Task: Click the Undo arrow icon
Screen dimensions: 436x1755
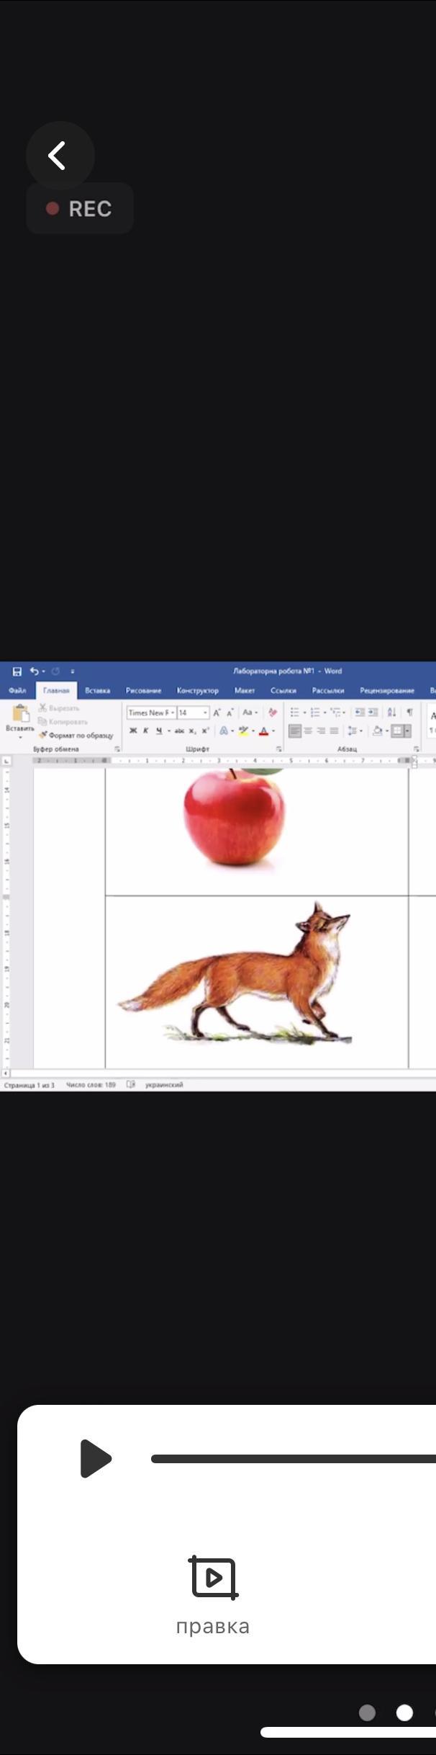Action: point(34,671)
